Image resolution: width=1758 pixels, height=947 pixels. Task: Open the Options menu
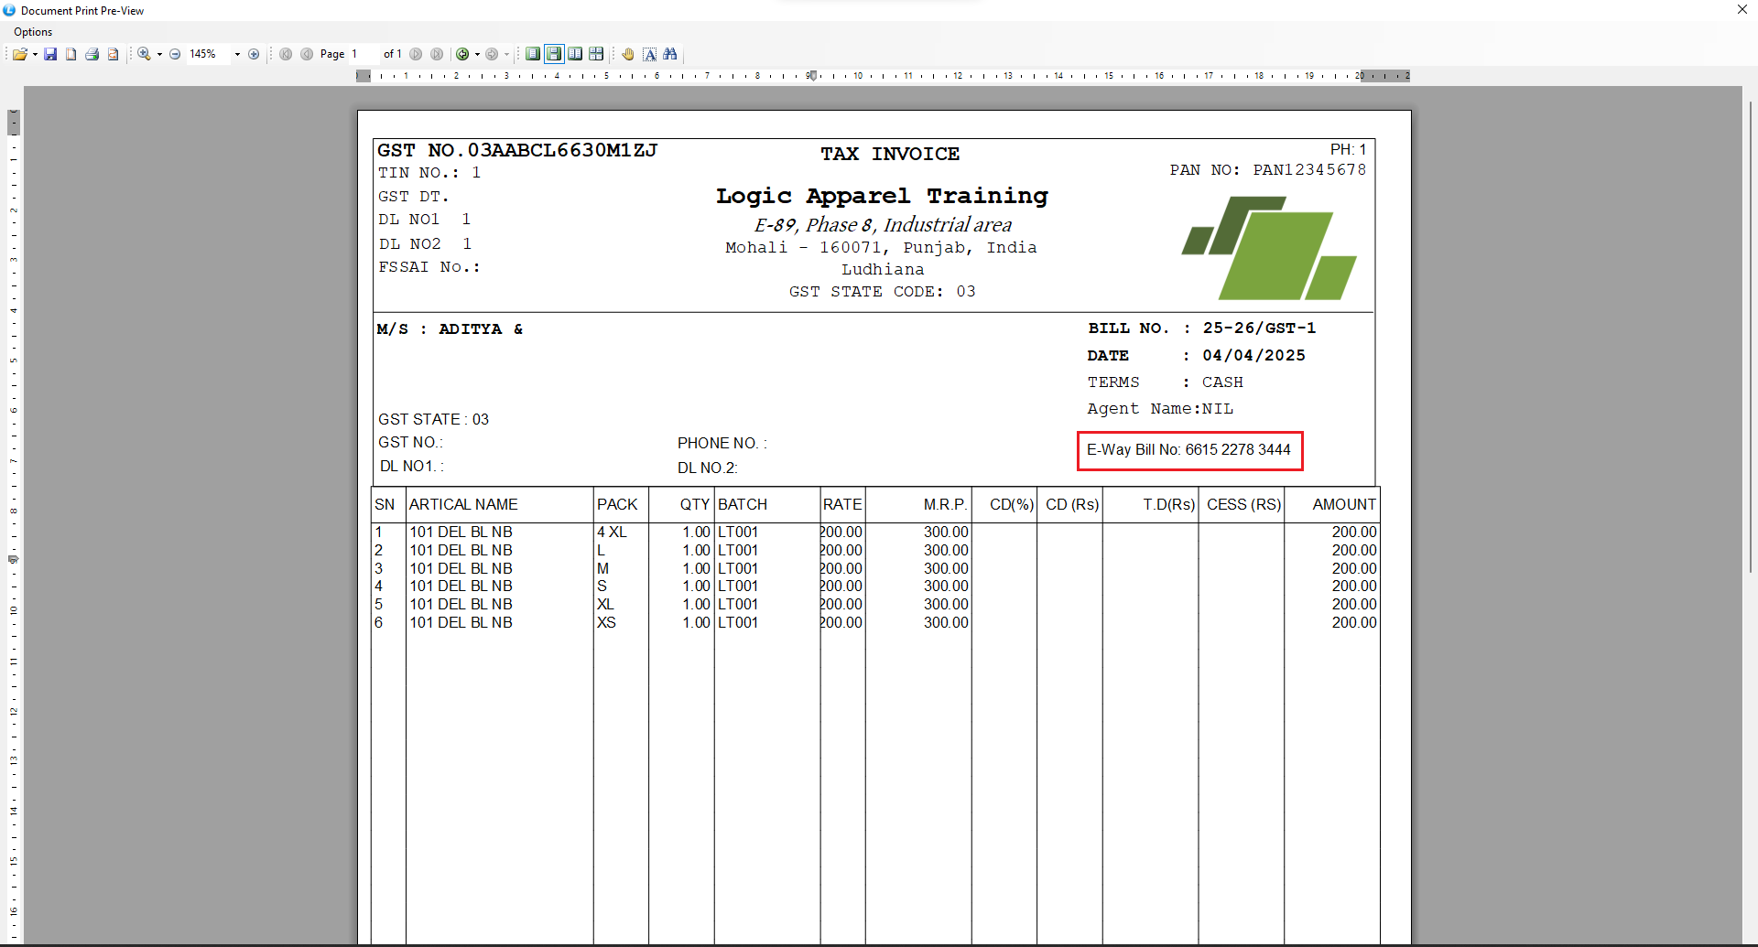(x=33, y=32)
